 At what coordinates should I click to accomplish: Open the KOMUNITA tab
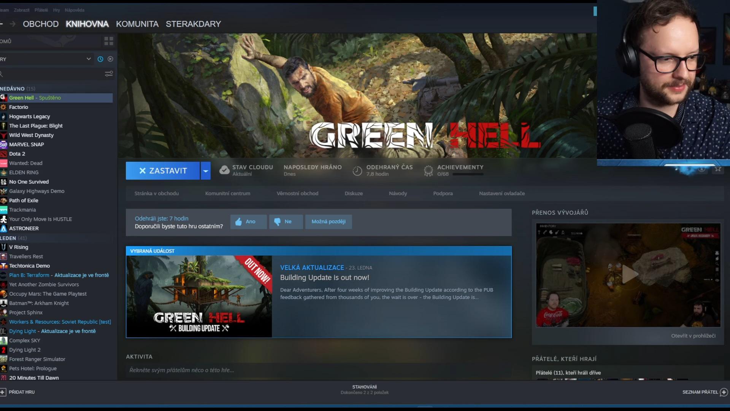click(137, 24)
